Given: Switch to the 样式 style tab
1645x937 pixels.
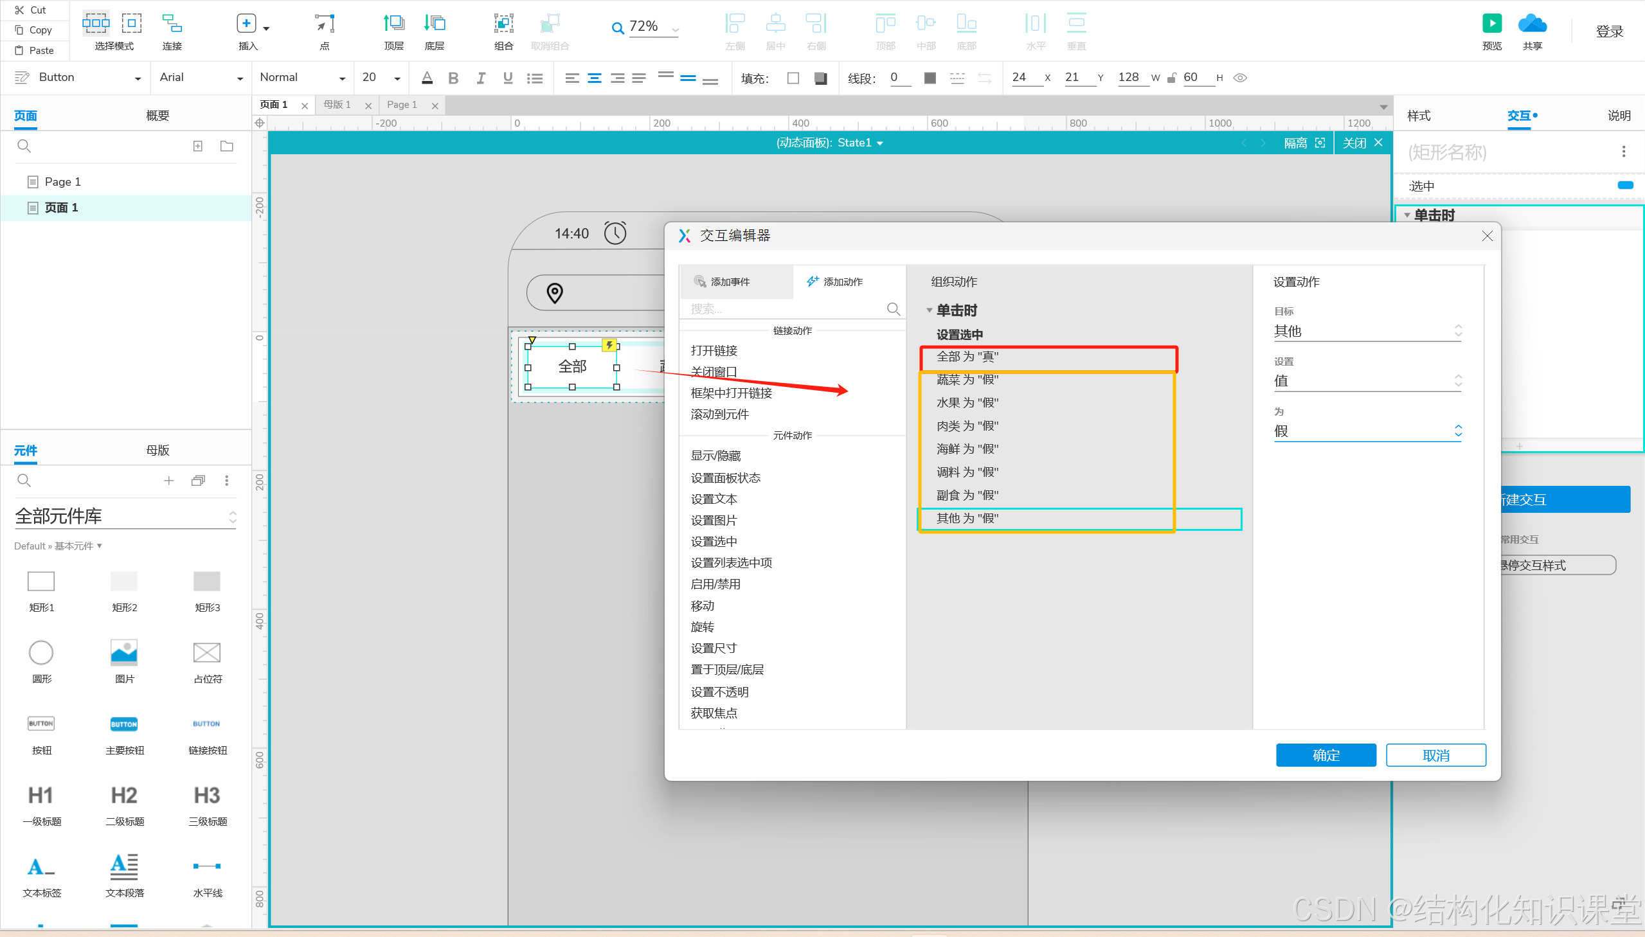Looking at the screenshot, I should [x=1418, y=115].
